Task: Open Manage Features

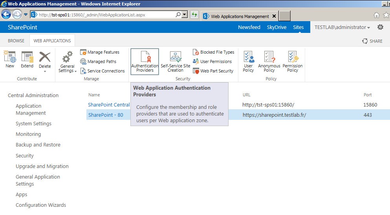Action: [x=100, y=52]
